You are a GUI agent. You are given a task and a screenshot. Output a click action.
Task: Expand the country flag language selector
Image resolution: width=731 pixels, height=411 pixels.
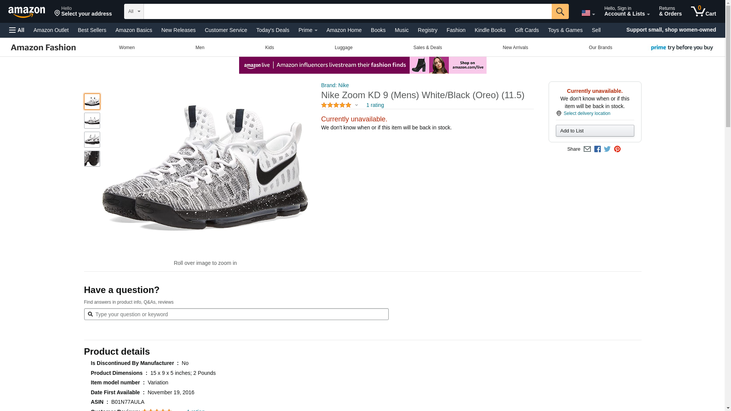pyautogui.click(x=588, y=13)
